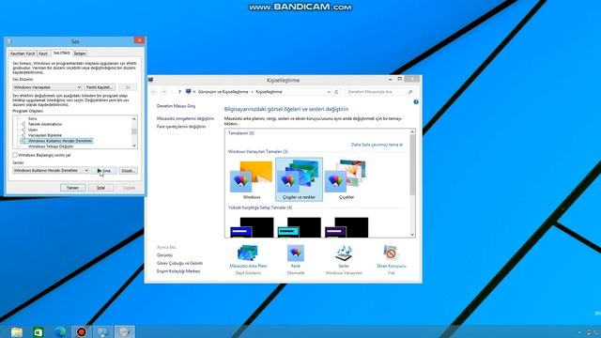Click the speaker icon beside Takvim Anımsatıcısı

coord(23,124)
